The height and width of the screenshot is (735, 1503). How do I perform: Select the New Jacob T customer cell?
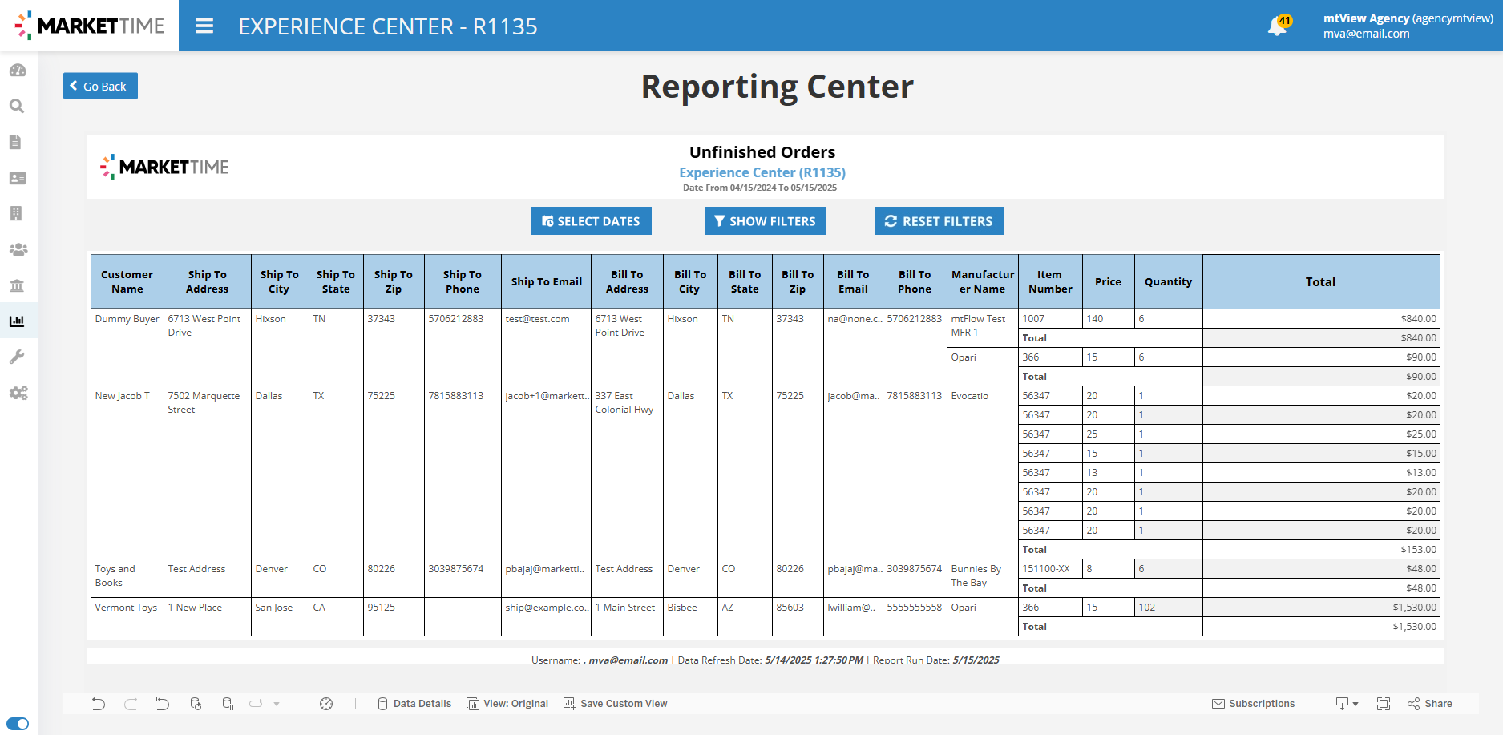pyautogui.click(x=127, y=472)
